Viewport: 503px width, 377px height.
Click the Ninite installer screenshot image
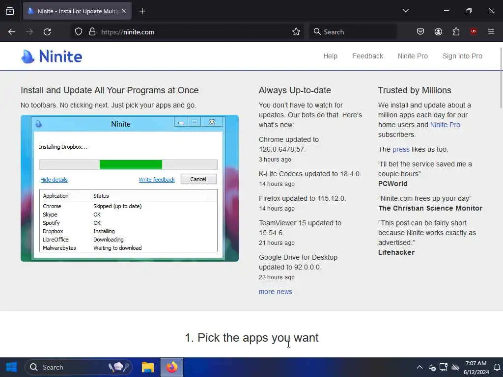130,188
